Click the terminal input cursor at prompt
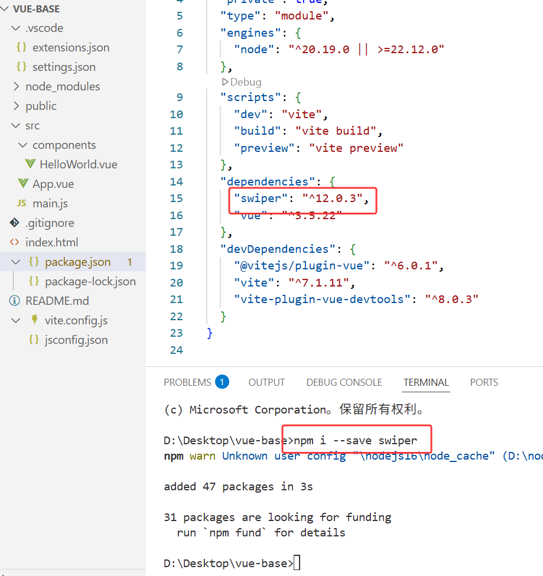Screen dimensions: 543x576 coord(297,563)
